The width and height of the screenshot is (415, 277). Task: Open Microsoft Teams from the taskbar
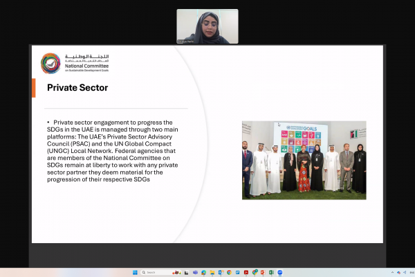(194, 272)
